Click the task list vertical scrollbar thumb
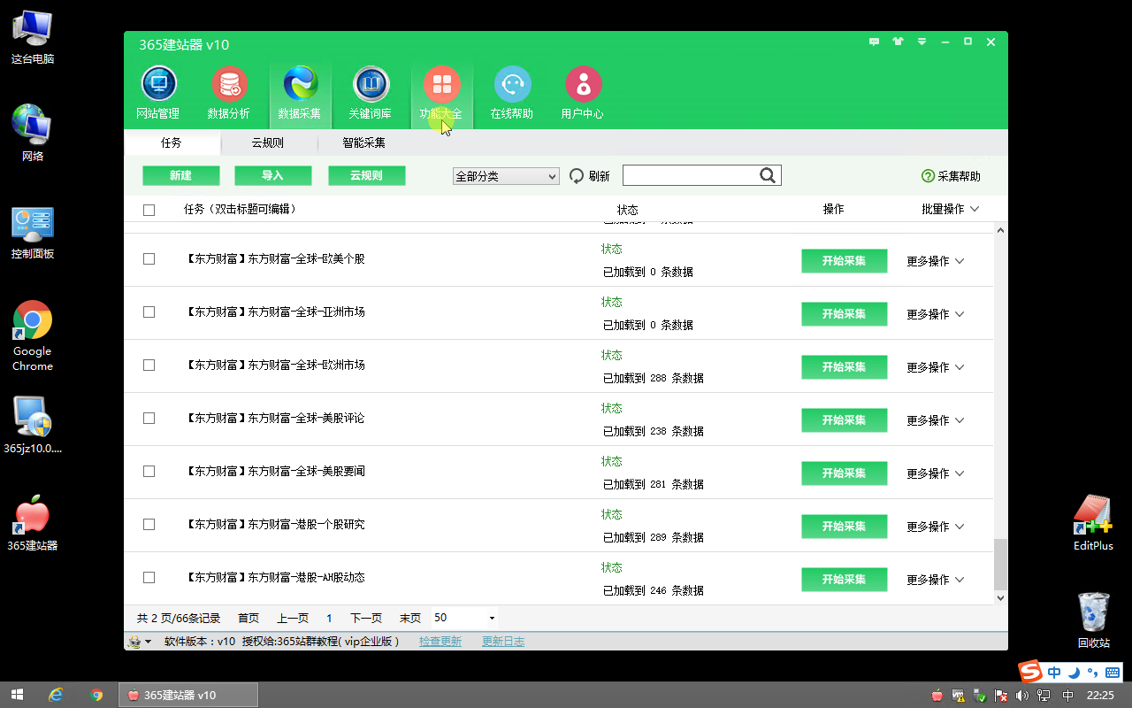The width and height of the screenshot is (1132, 708). [1000, 564]
